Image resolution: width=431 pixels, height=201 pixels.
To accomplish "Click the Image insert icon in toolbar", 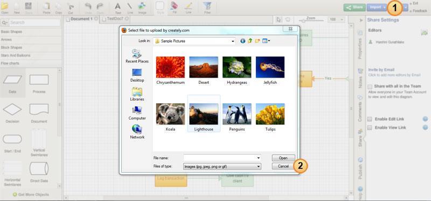I will pos(142,6).
